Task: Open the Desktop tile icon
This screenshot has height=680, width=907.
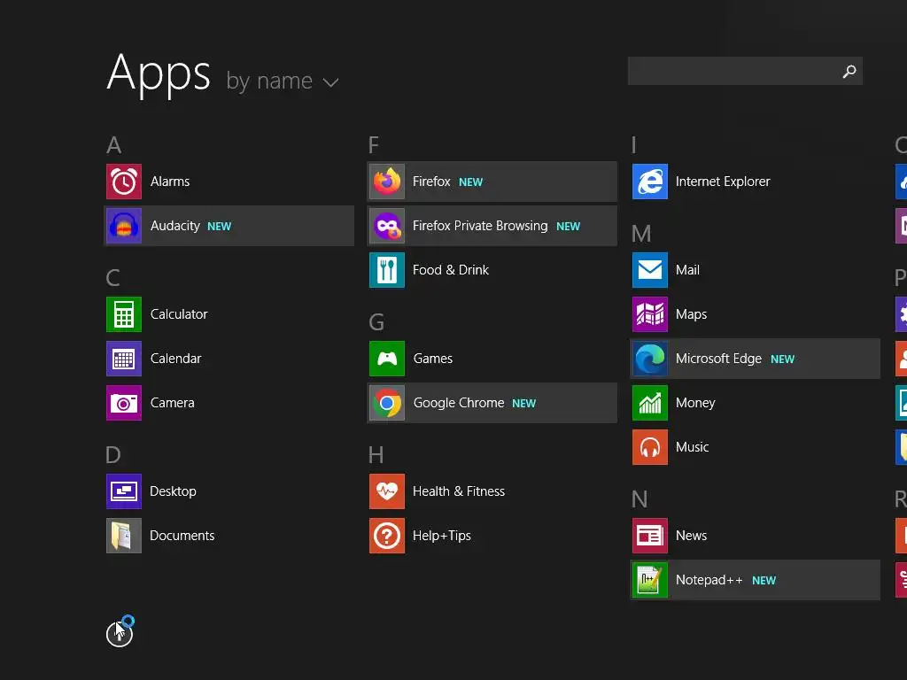Action: (x=124, y=491)
